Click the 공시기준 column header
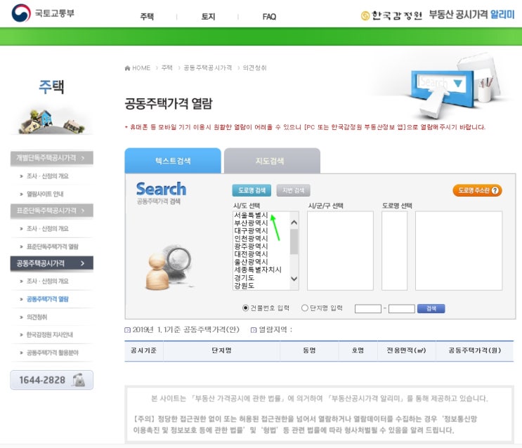The image size is (522, 448). [x=143, y=350]
